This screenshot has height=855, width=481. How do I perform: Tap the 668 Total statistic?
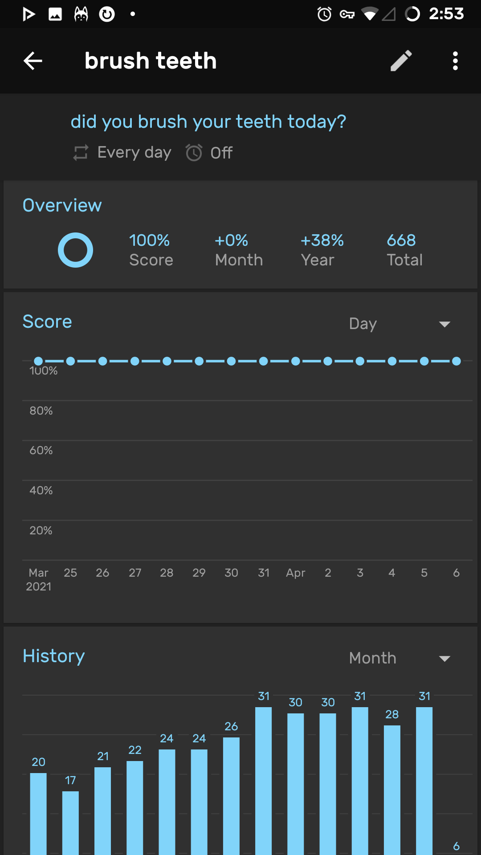point(404,250)
